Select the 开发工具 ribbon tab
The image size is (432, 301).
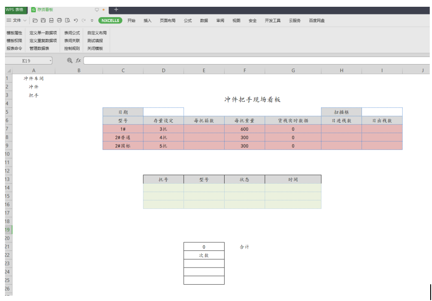272,20
